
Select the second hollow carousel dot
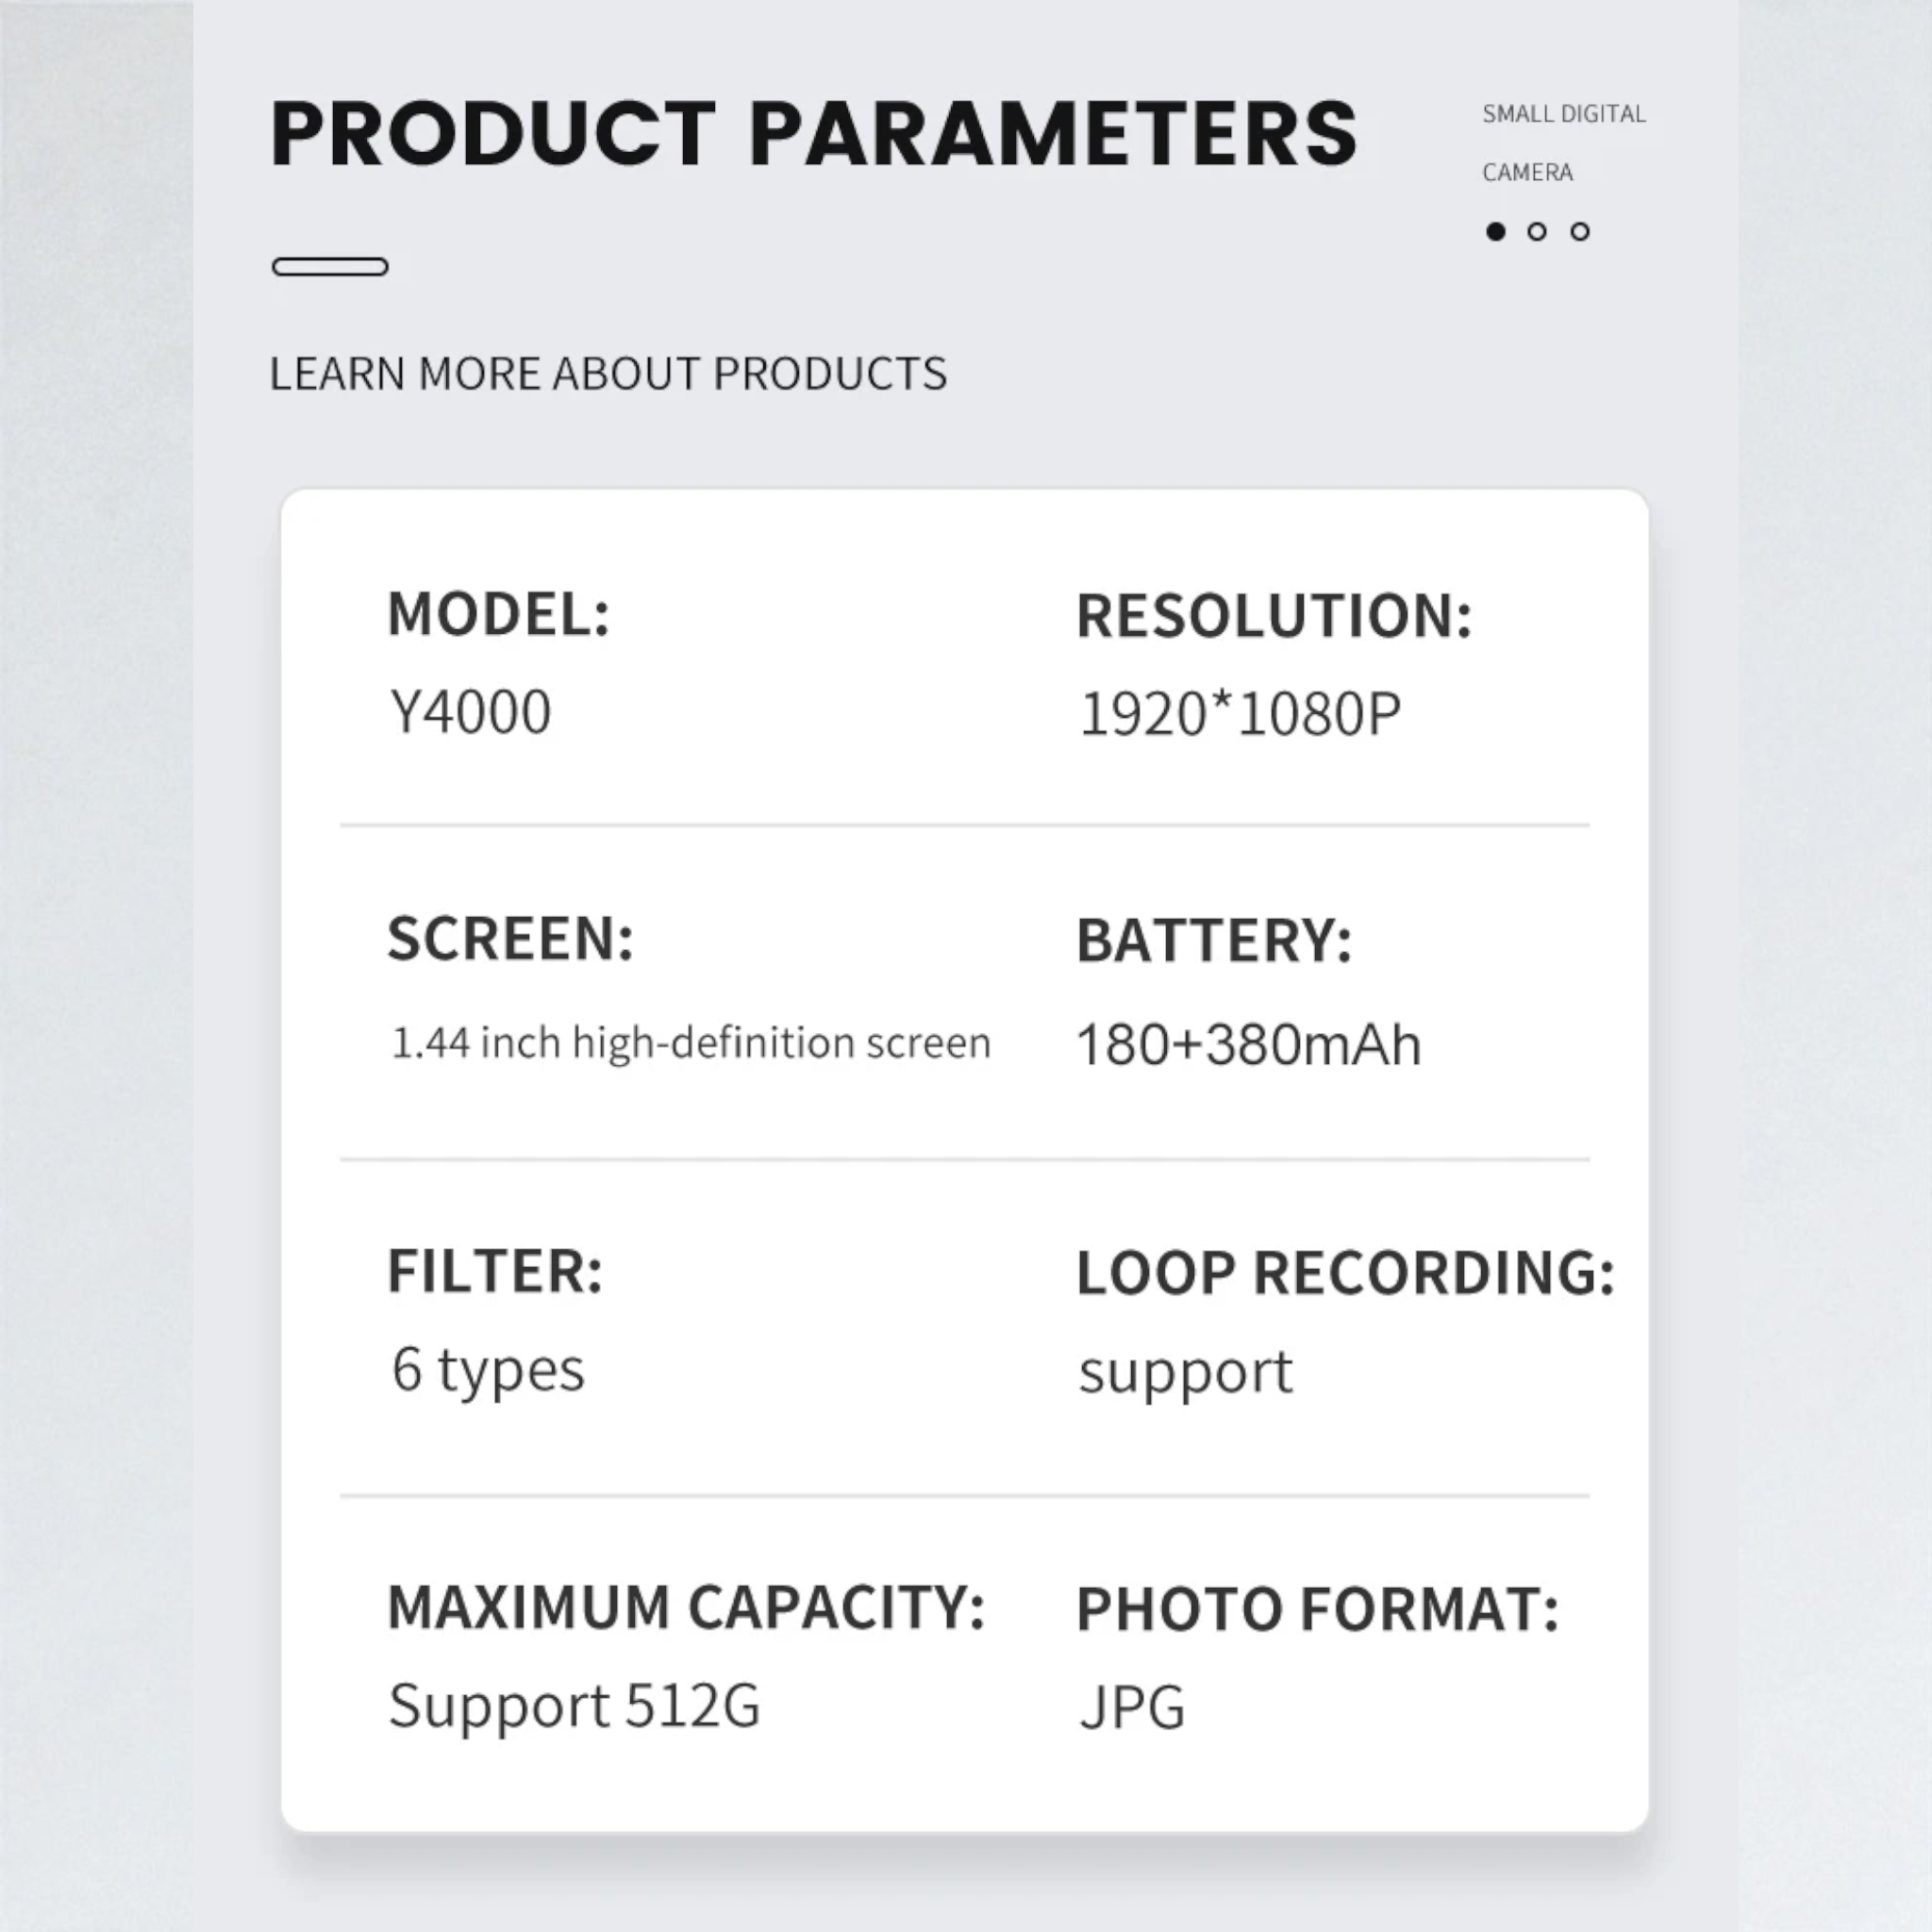(1537, 232)
